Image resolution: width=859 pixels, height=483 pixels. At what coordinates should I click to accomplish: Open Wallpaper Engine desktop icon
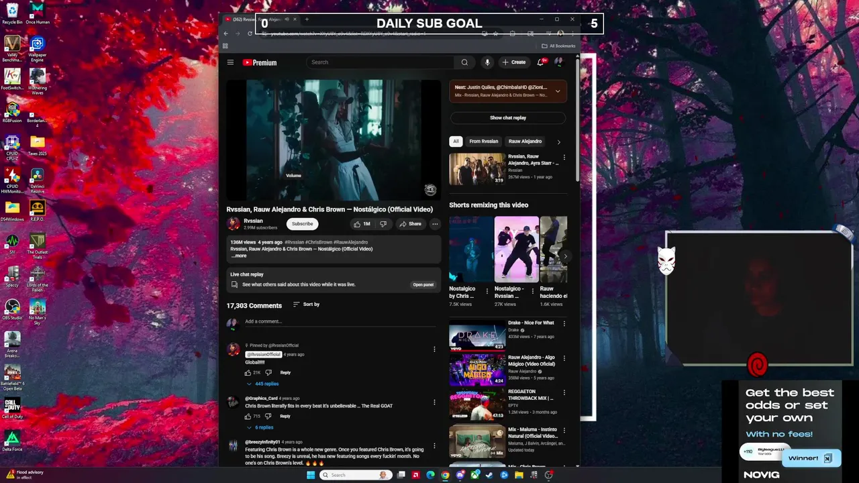(x=38, y=49)
